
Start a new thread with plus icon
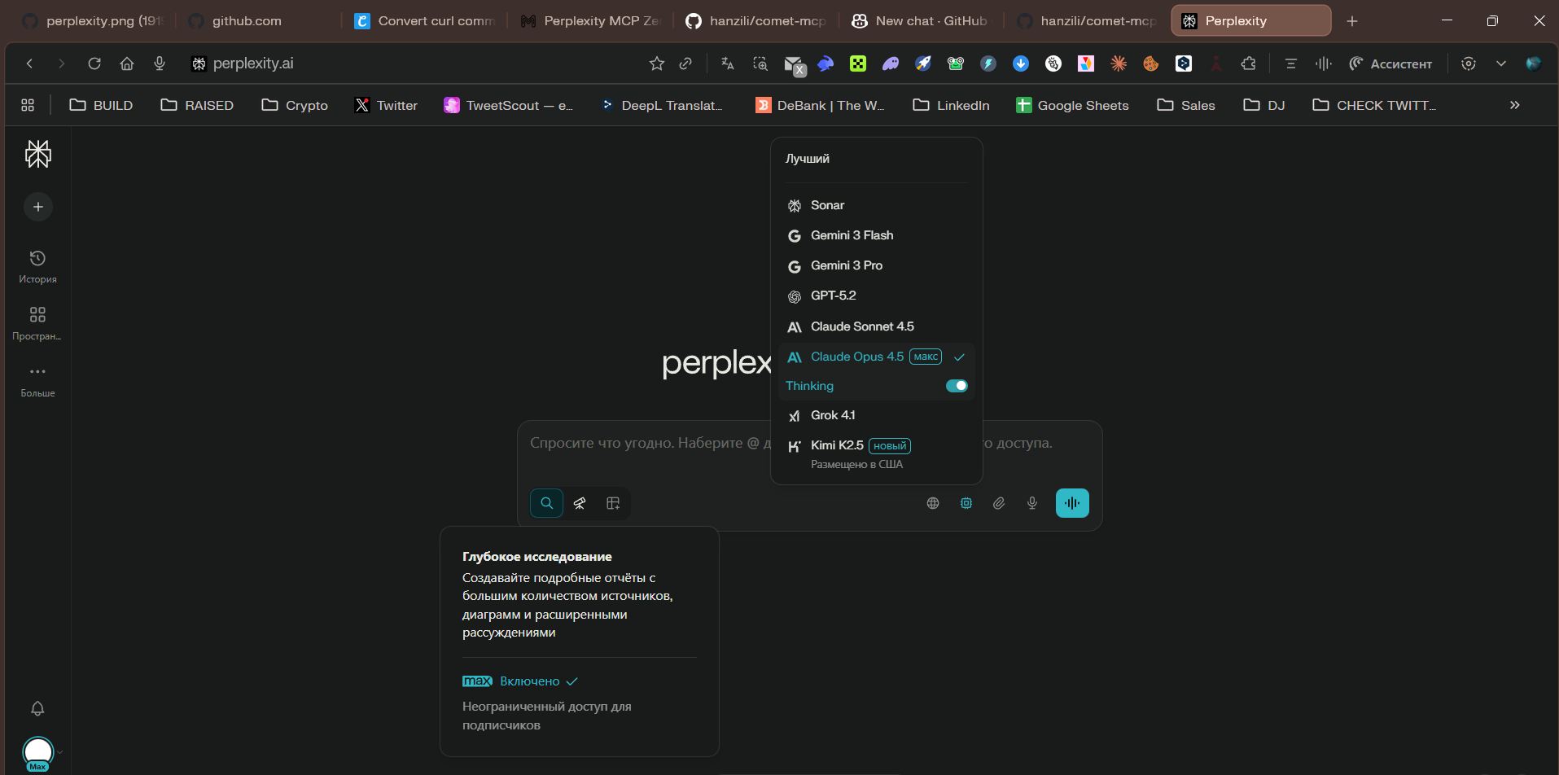tap(37, 207)
